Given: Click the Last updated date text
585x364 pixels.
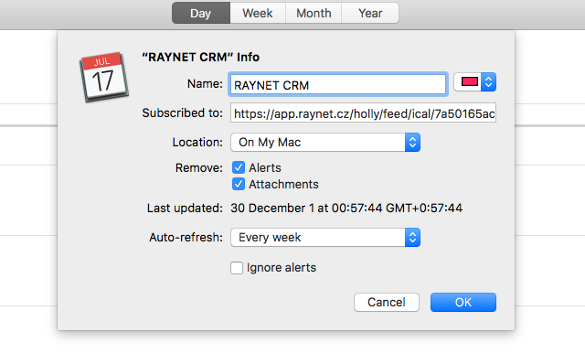Looking at the screenshot, I should coord(346,208).
